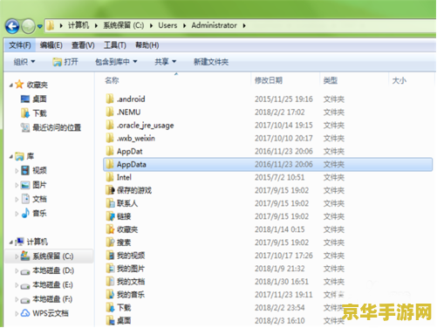Sort by 类型 column header
Screen dimensions: 437x328
click(331, 80)
